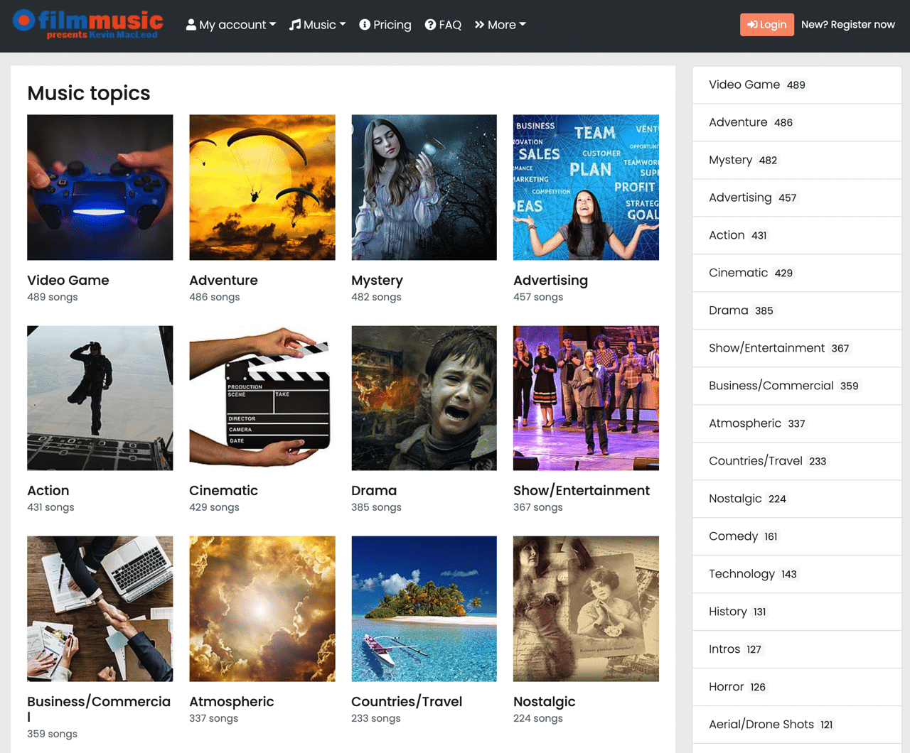
Task: Open the Mystery topic thumbnail
Action: 424,188
